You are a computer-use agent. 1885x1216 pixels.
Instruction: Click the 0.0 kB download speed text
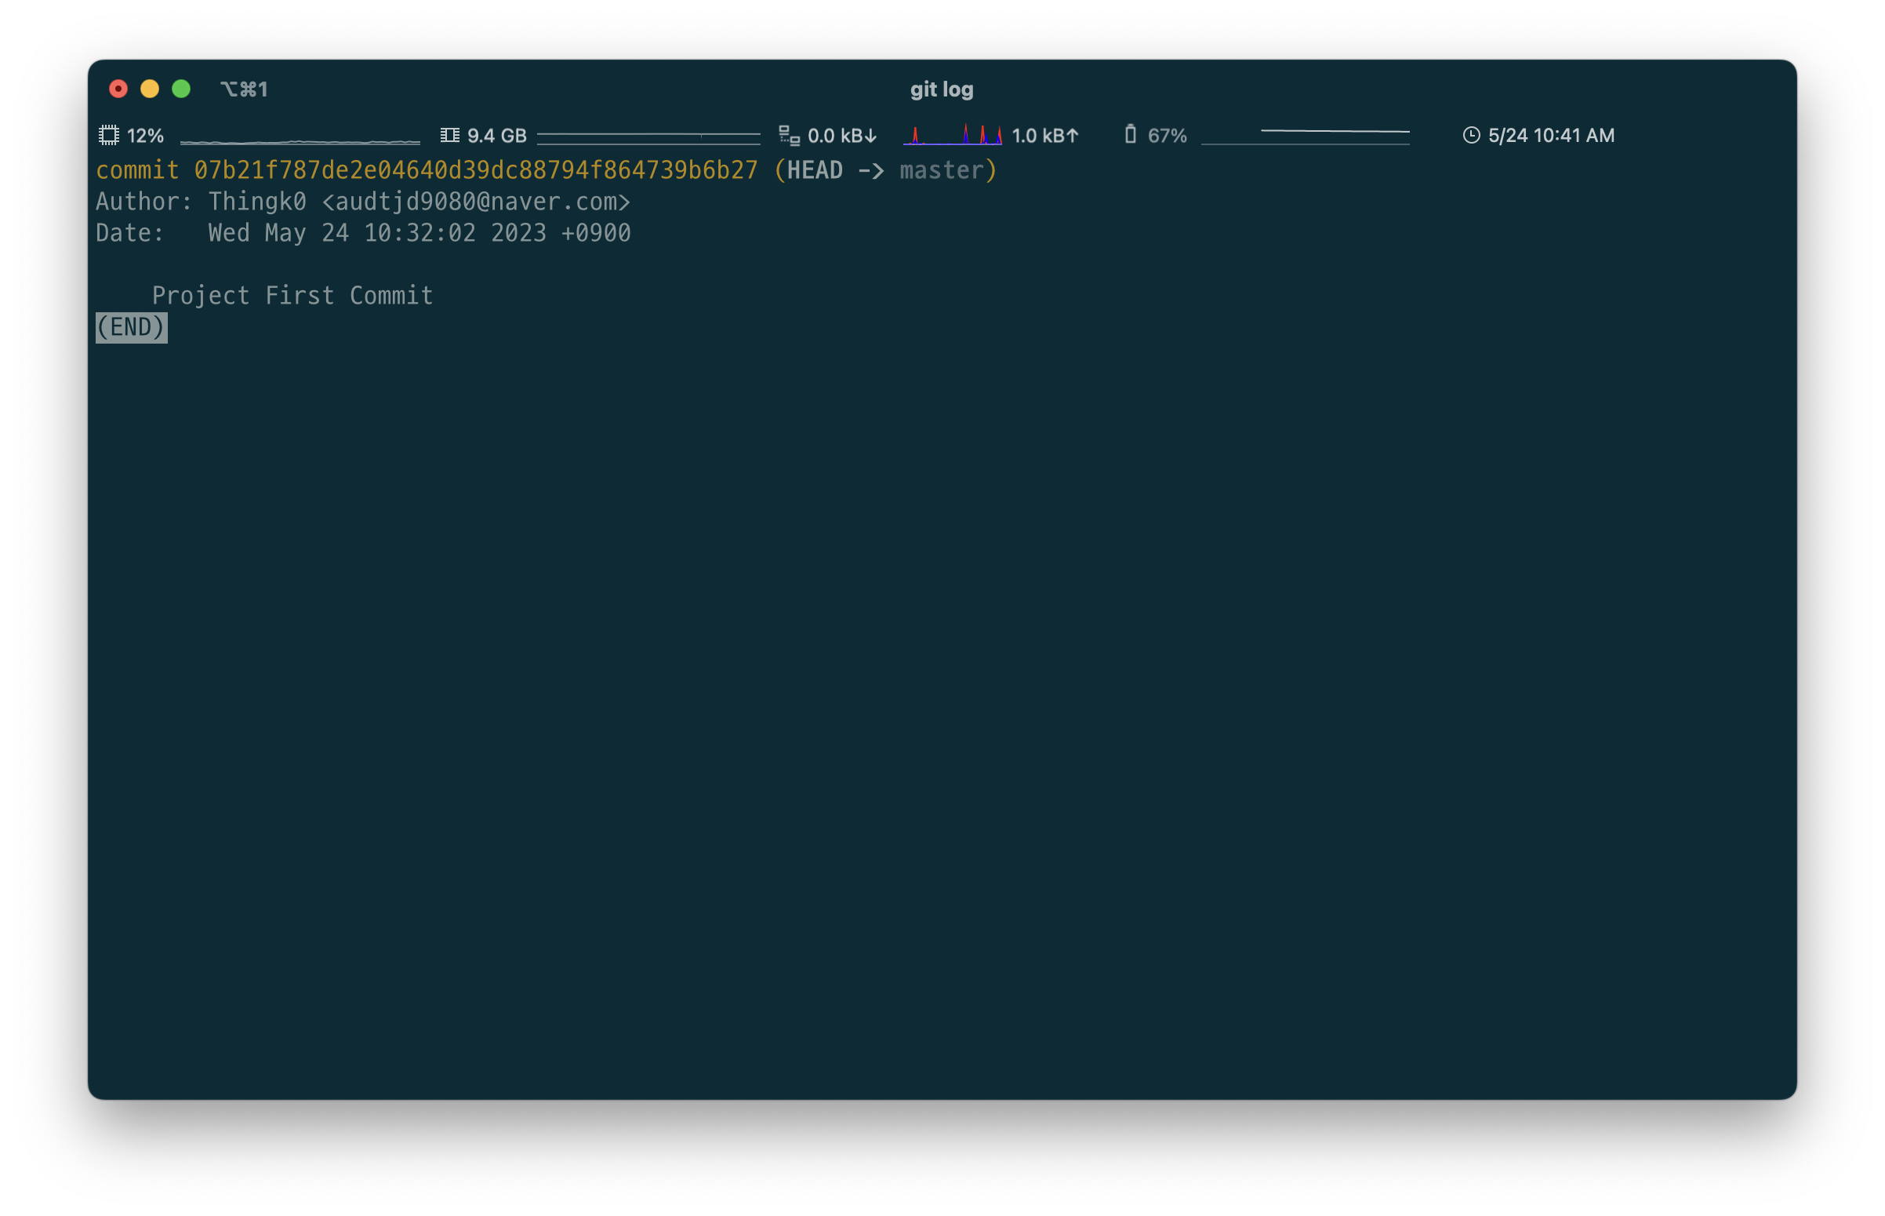pyautogui.click(x=841, y=136)
